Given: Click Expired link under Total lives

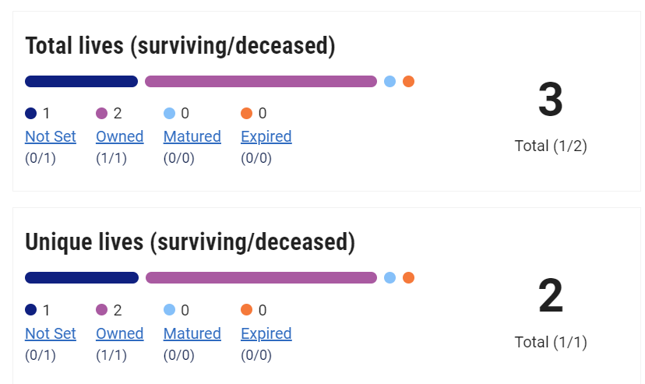Looking at the screenshot, I should [266, 136].
